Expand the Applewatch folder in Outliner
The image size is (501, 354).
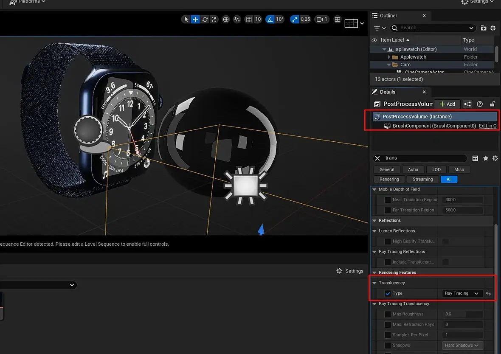tap(389, 57)
